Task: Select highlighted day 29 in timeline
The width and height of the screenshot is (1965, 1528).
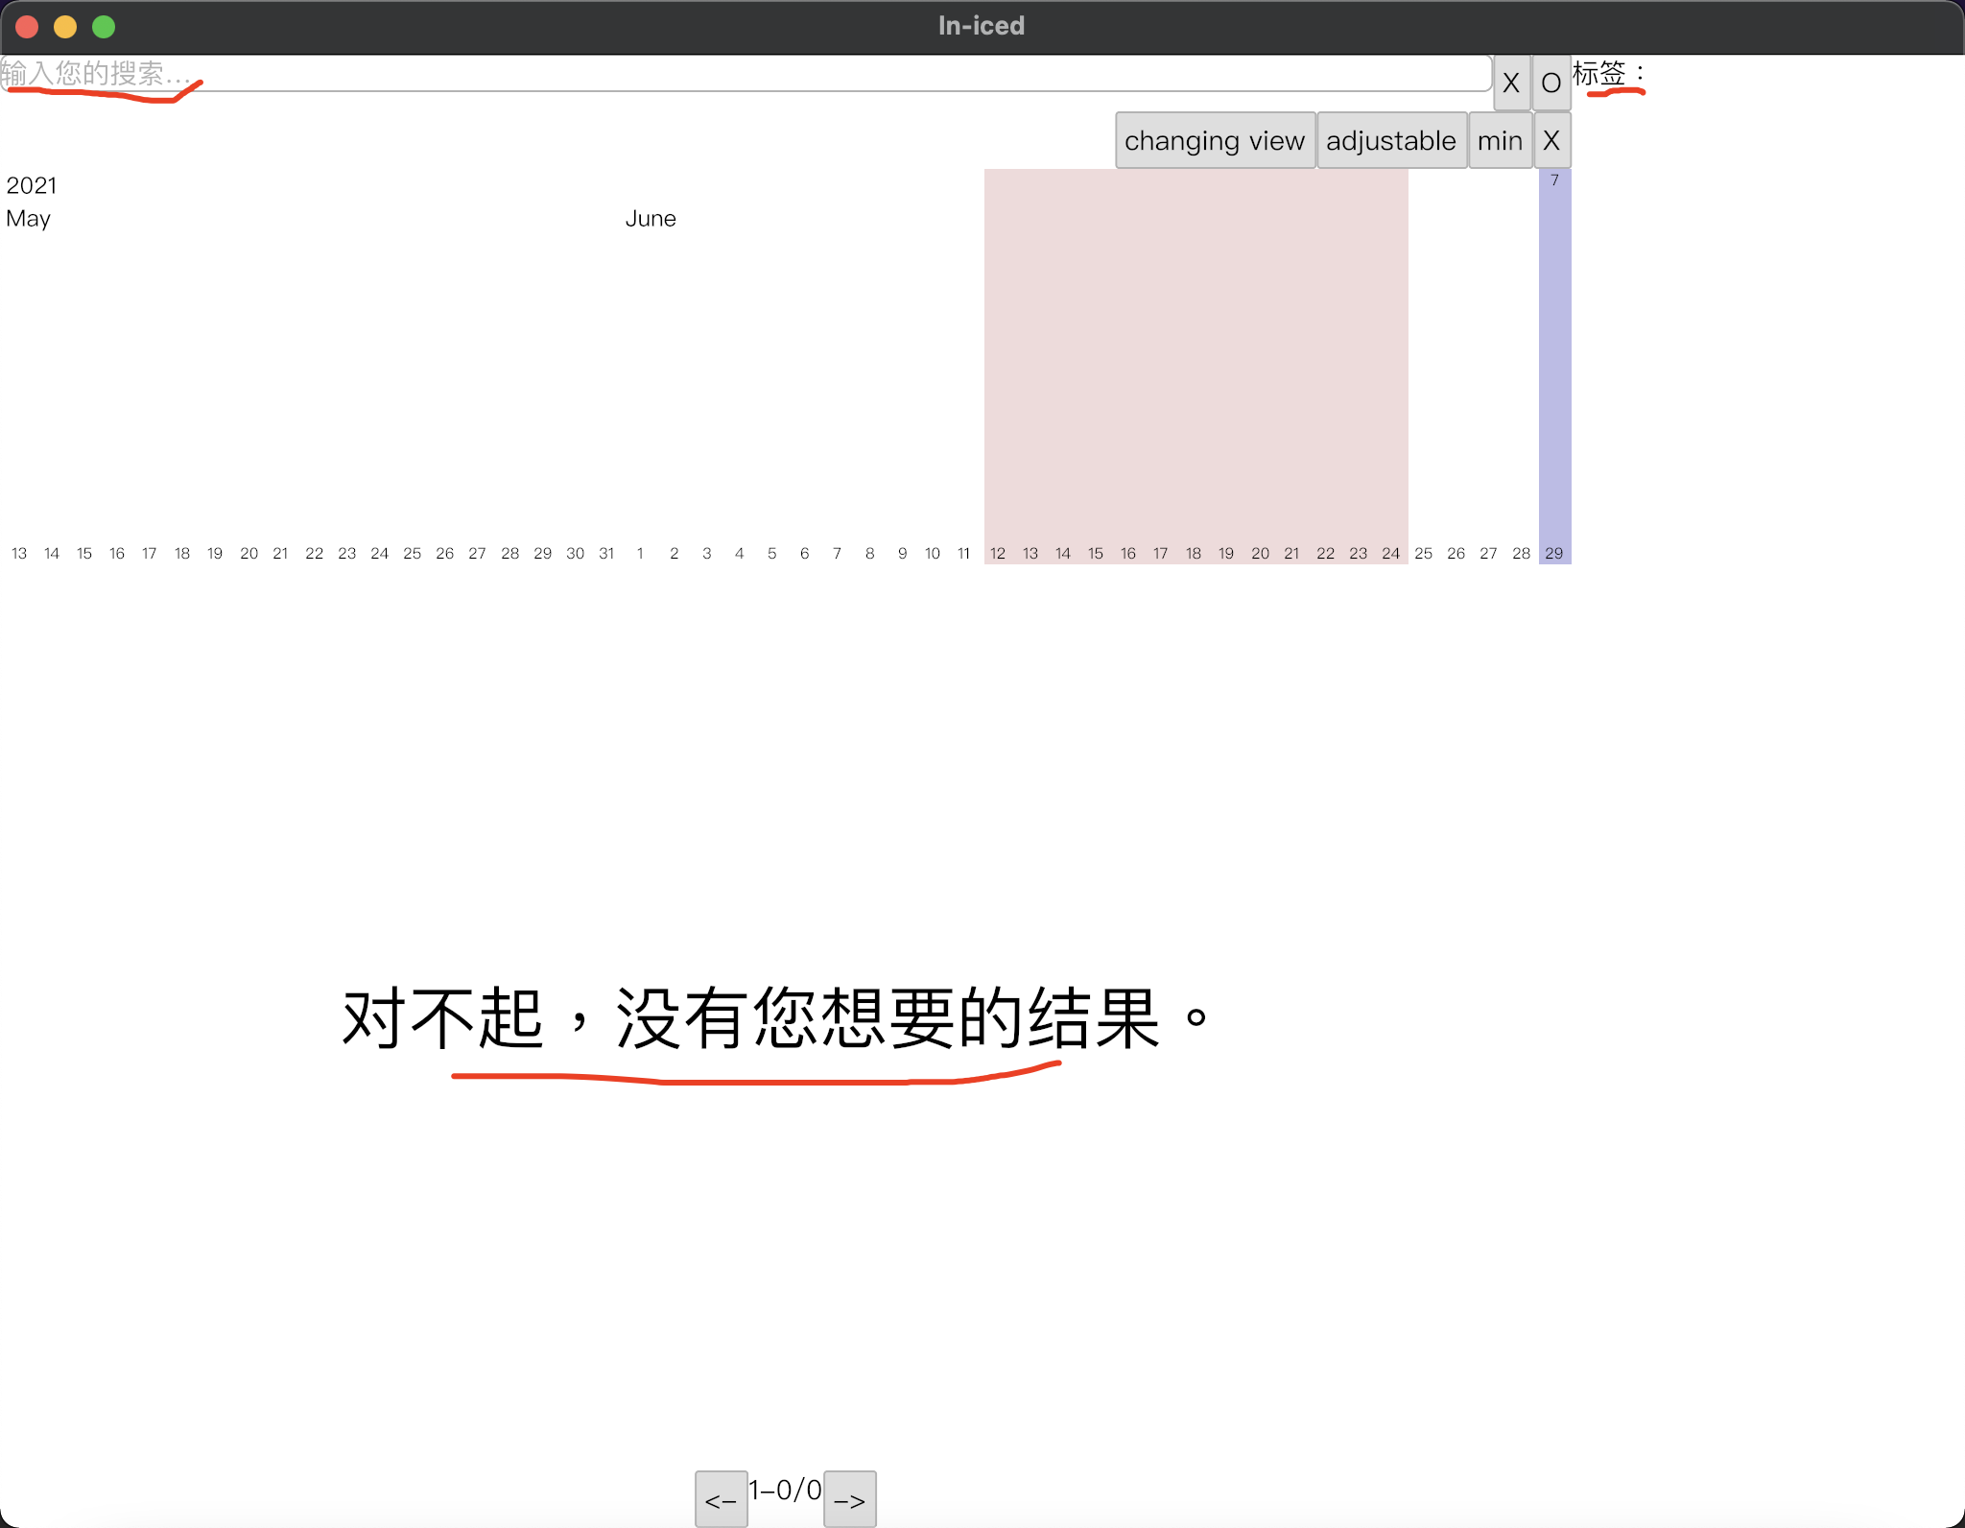Action: tap(1554, 553)
